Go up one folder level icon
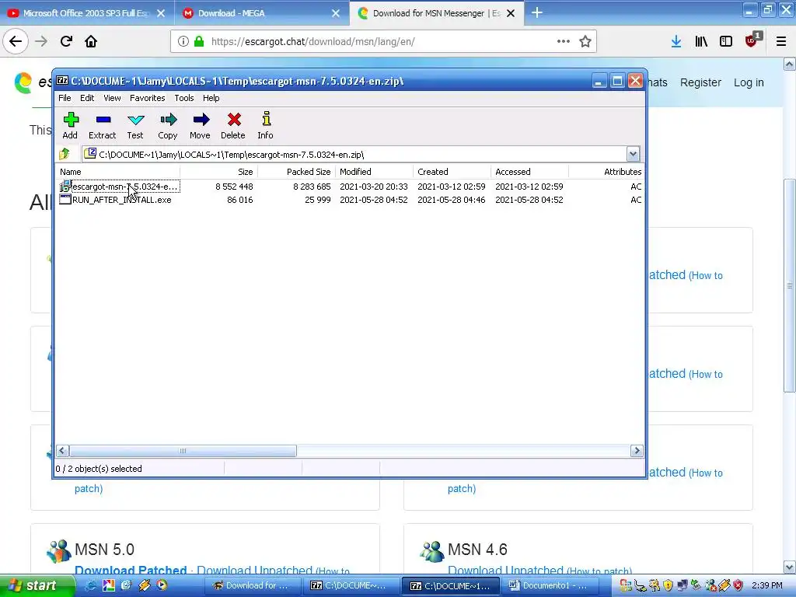 point(65,154)
